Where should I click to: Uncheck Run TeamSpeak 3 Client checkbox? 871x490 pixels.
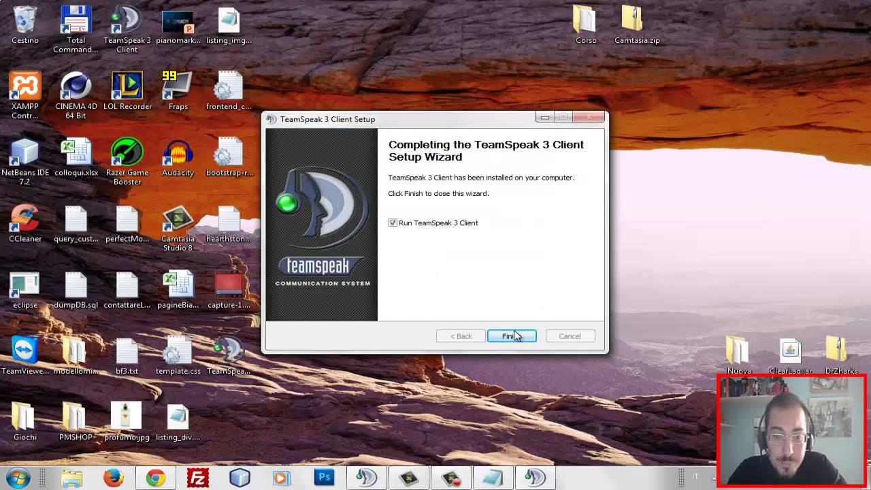(393, 223)
